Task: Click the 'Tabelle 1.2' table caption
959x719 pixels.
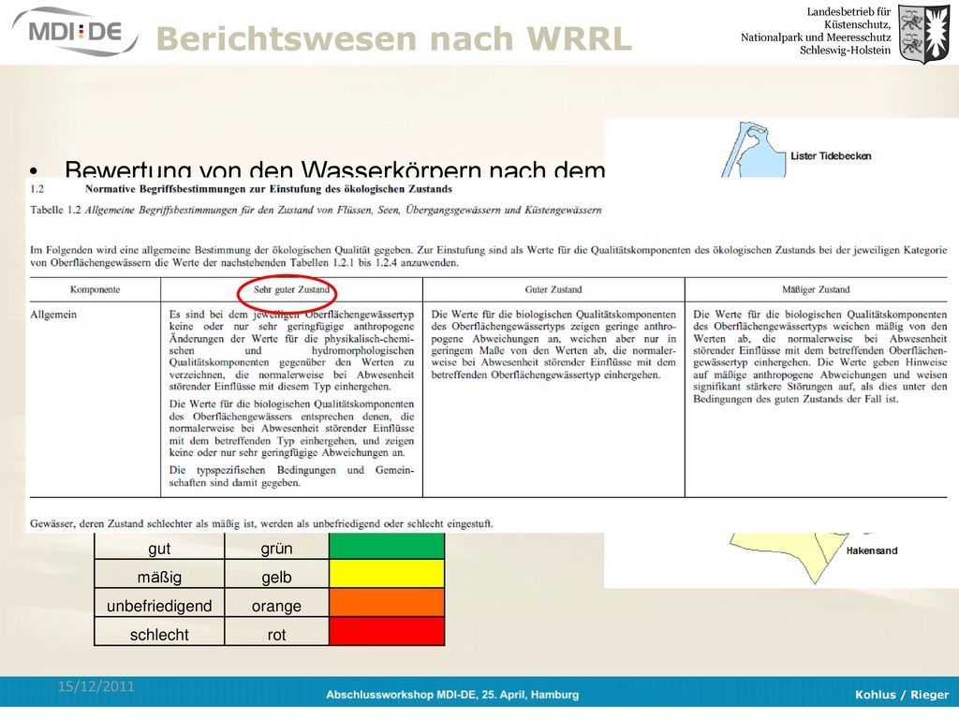Action: click(x=316, y=211)
